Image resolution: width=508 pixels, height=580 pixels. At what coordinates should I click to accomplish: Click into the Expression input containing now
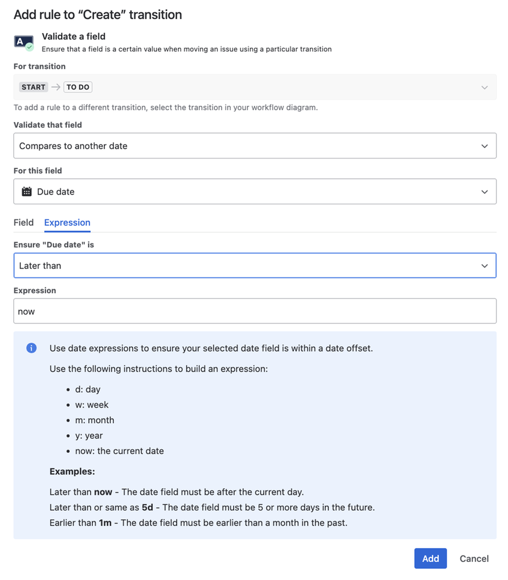[255, 311]
